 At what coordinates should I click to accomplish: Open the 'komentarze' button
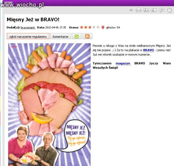coord(61,36)
